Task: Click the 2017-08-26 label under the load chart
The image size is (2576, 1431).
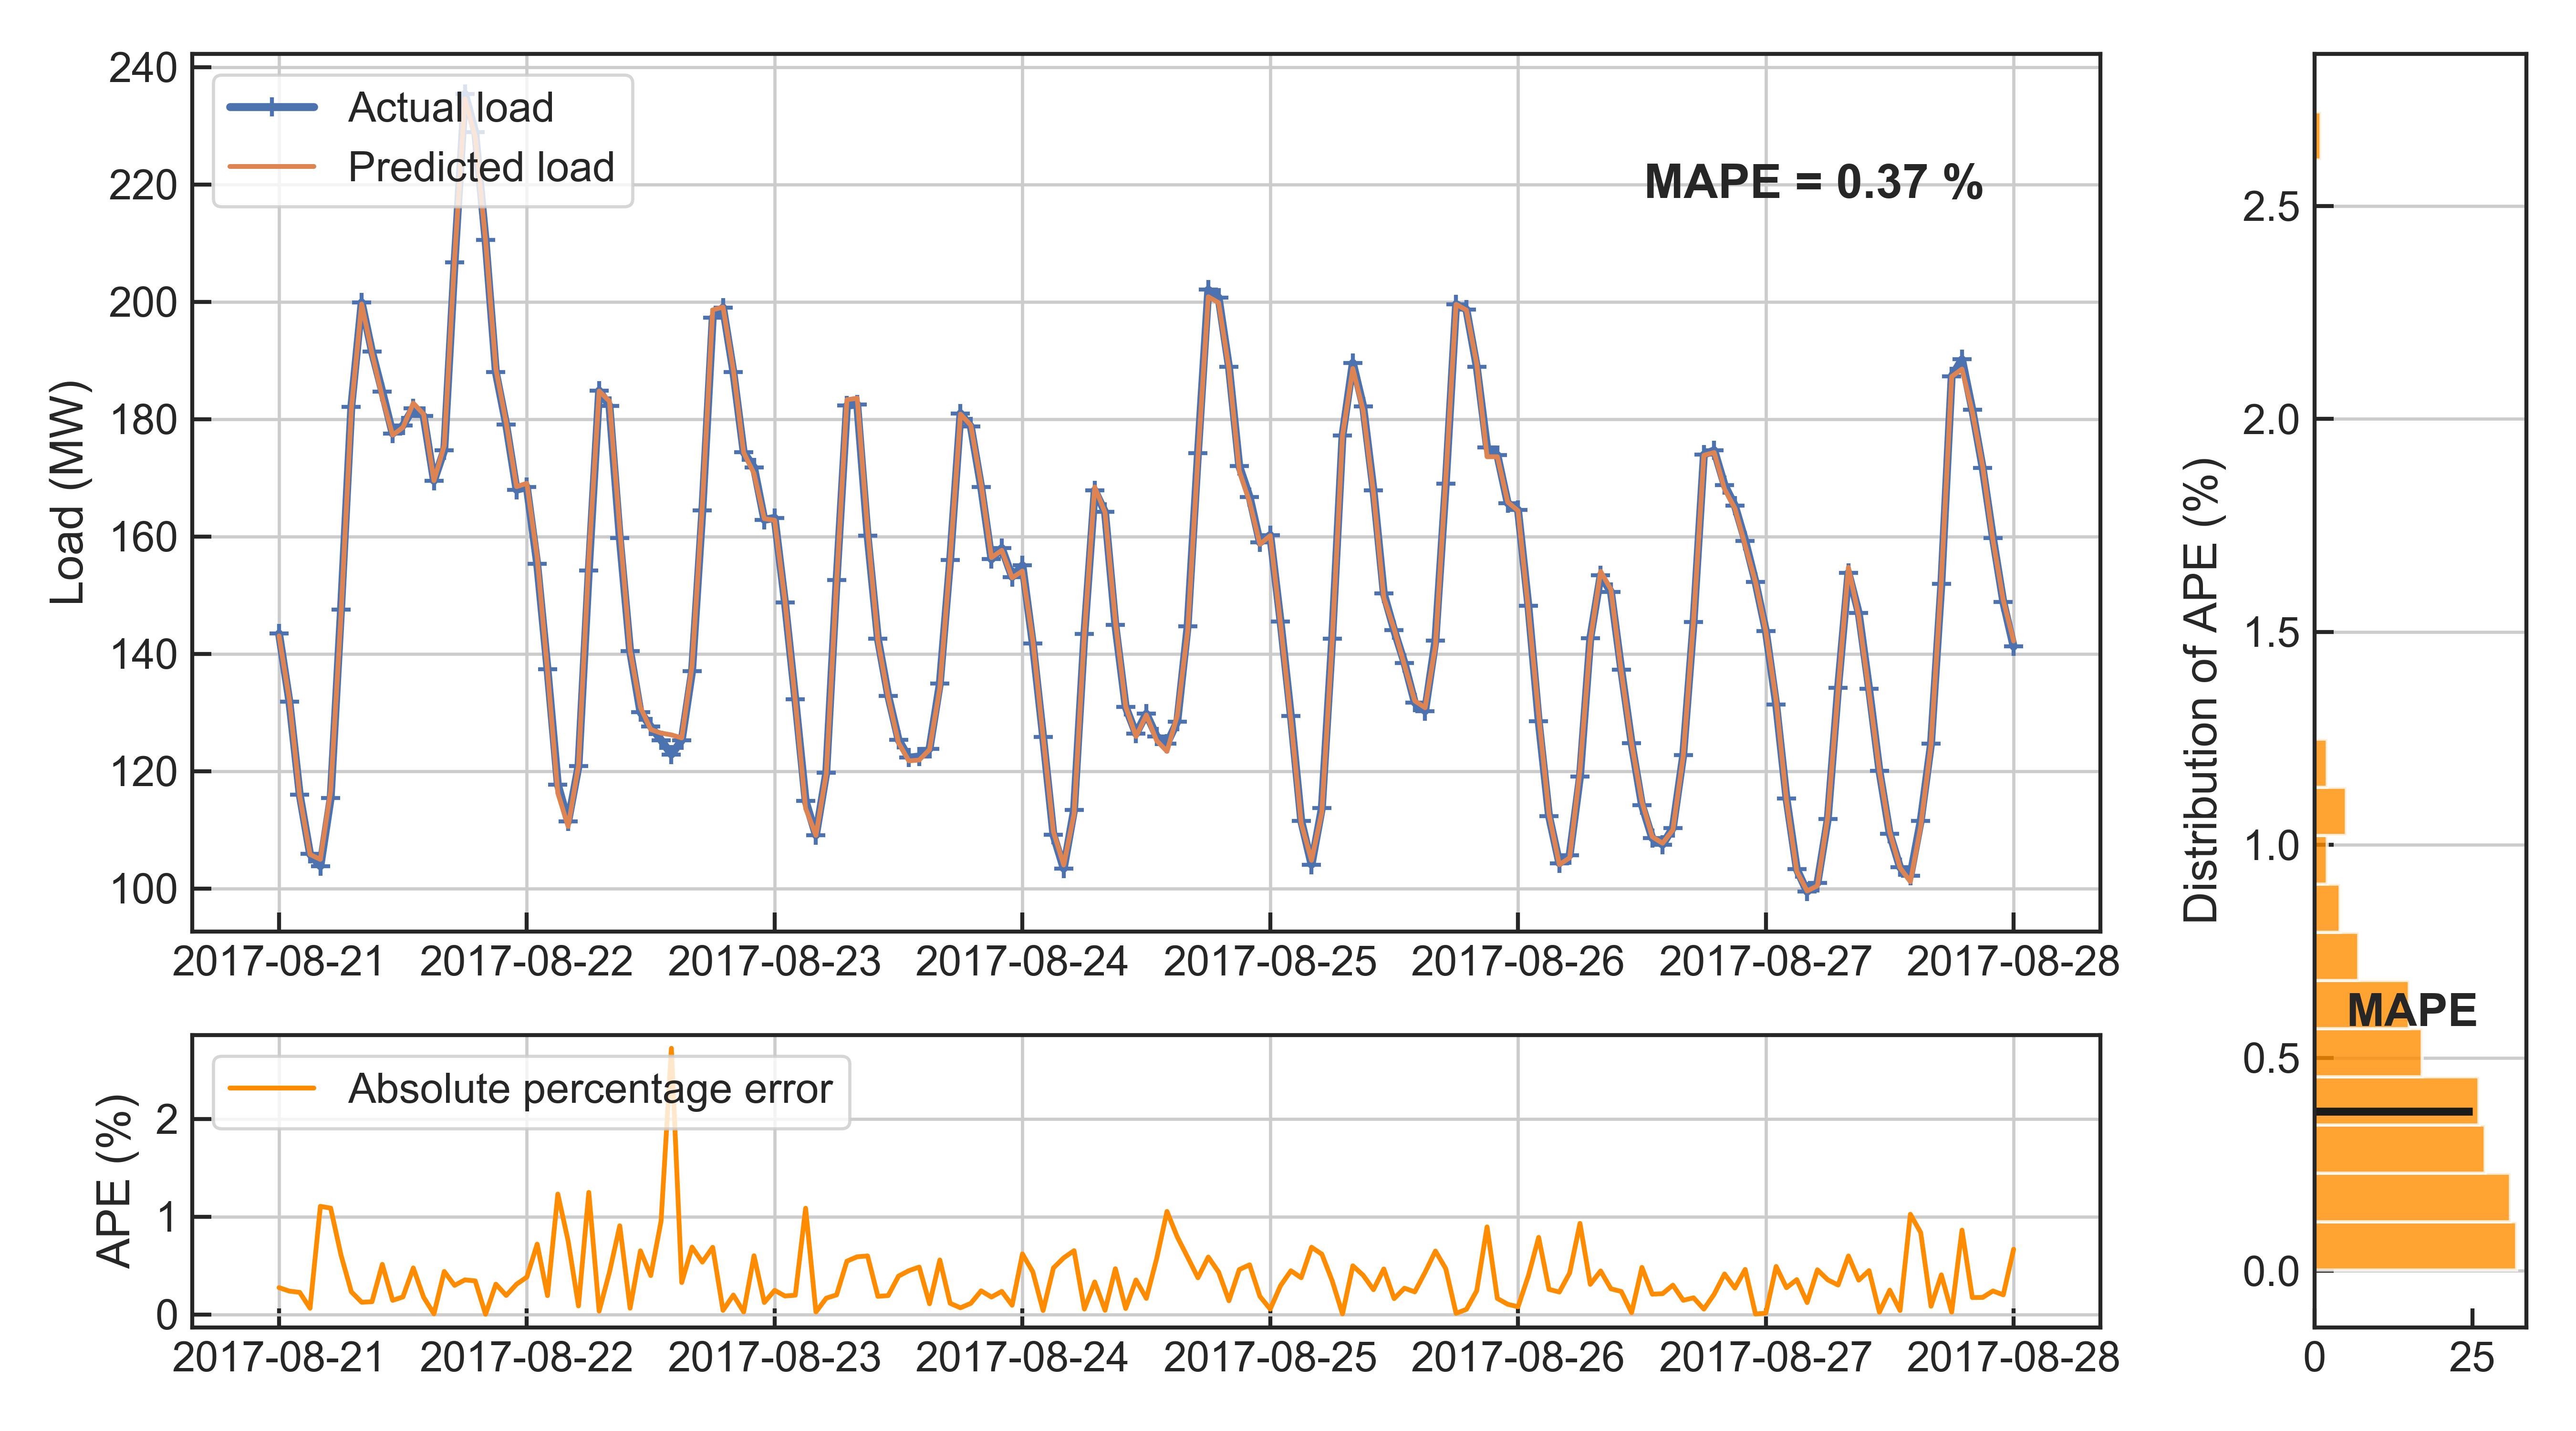Action: [1518, 962]
